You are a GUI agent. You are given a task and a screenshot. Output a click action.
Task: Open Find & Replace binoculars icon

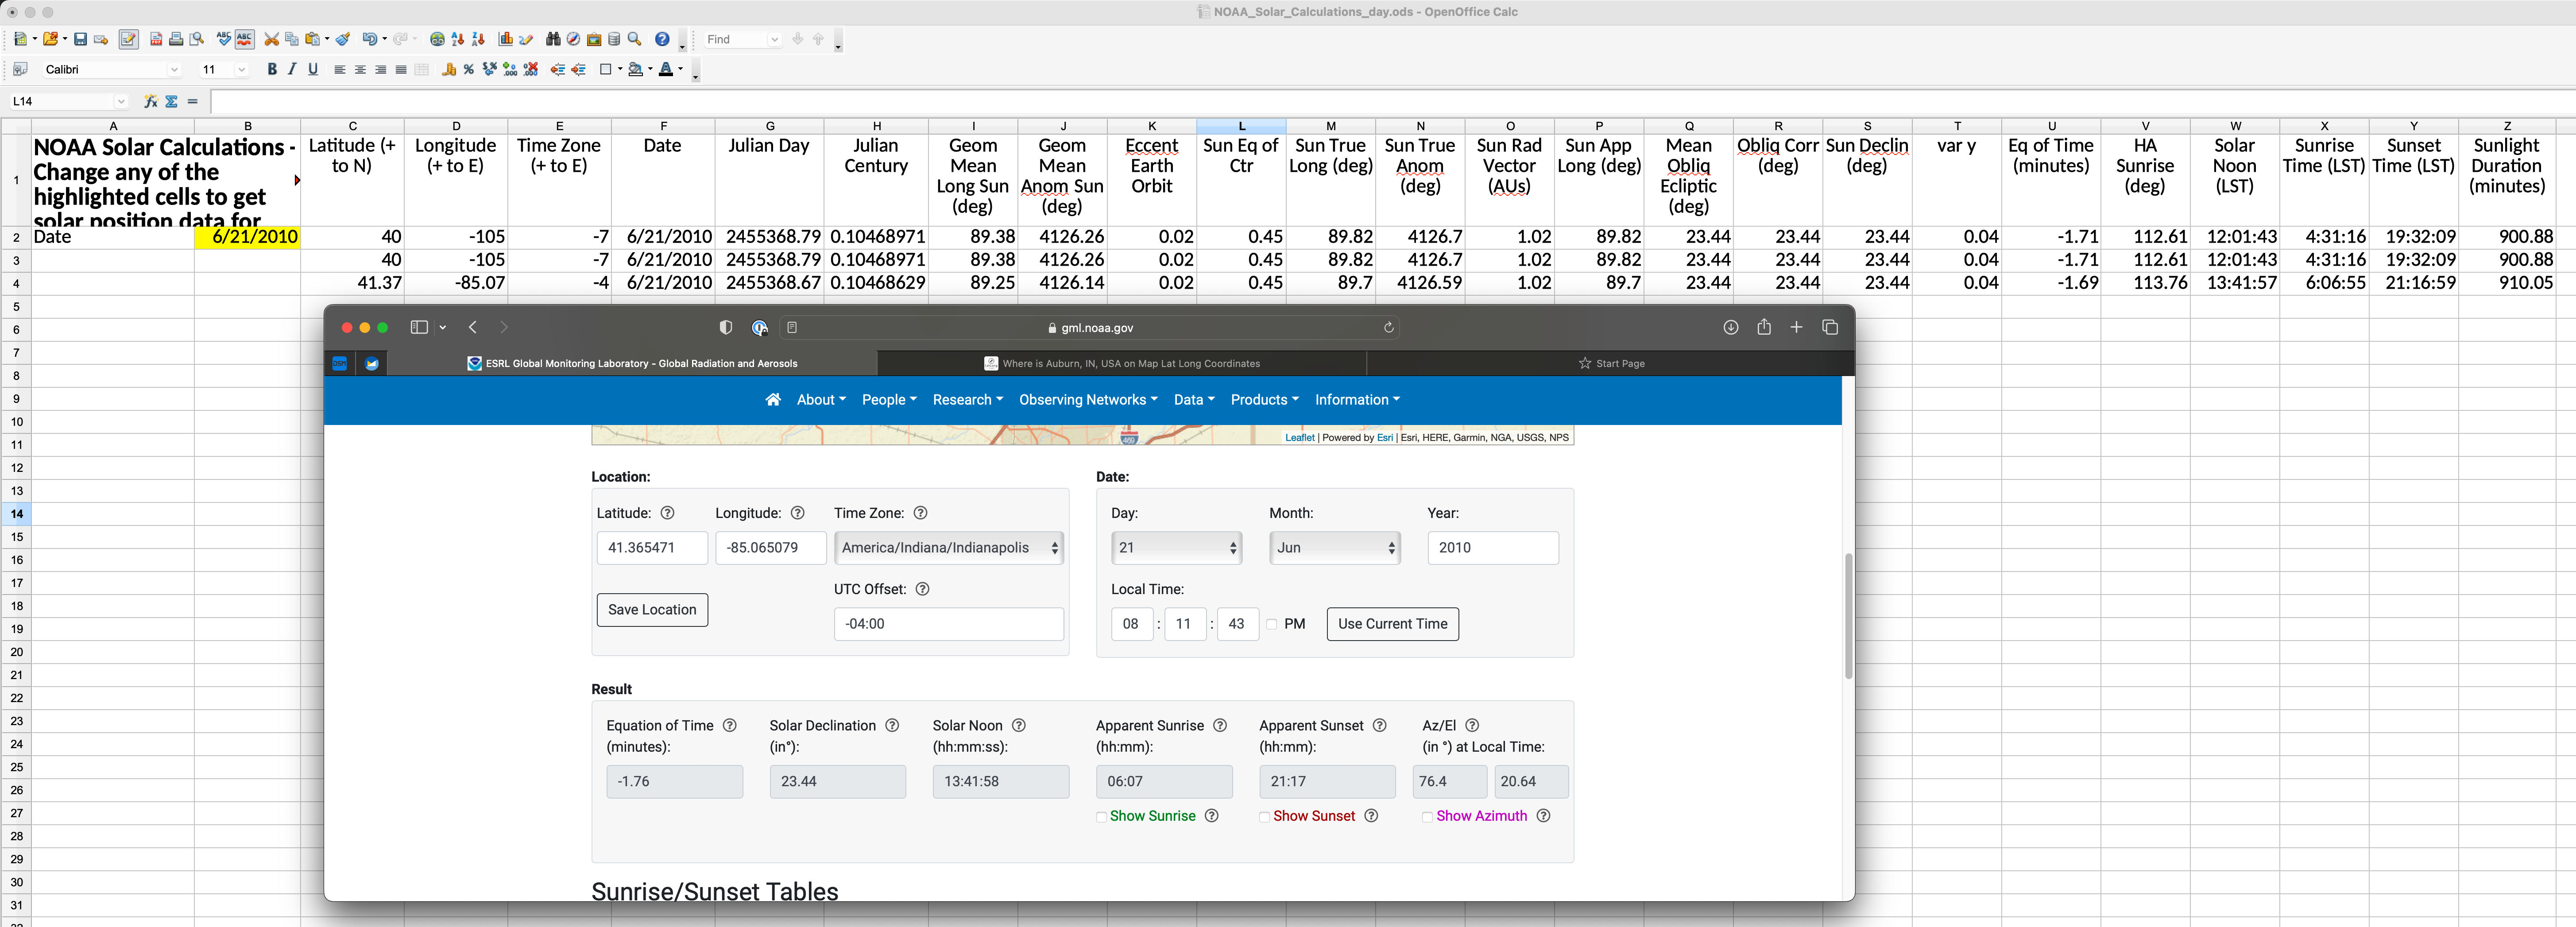553,39
